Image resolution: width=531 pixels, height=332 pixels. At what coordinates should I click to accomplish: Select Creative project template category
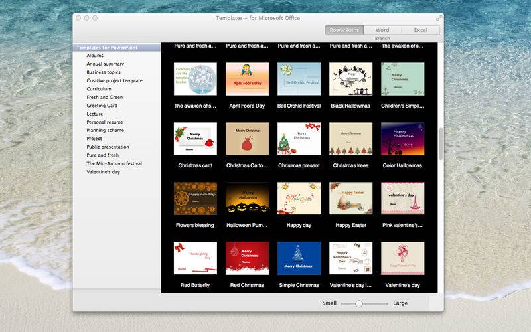click(x=114, y=80)
